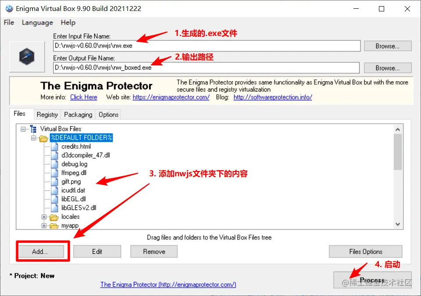Click the Edit button

97,252
